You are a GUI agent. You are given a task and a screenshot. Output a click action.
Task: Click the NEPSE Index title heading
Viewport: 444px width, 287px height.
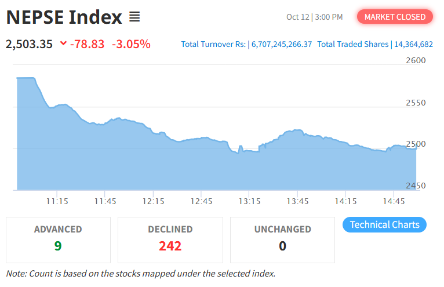[x=64, y=17]
